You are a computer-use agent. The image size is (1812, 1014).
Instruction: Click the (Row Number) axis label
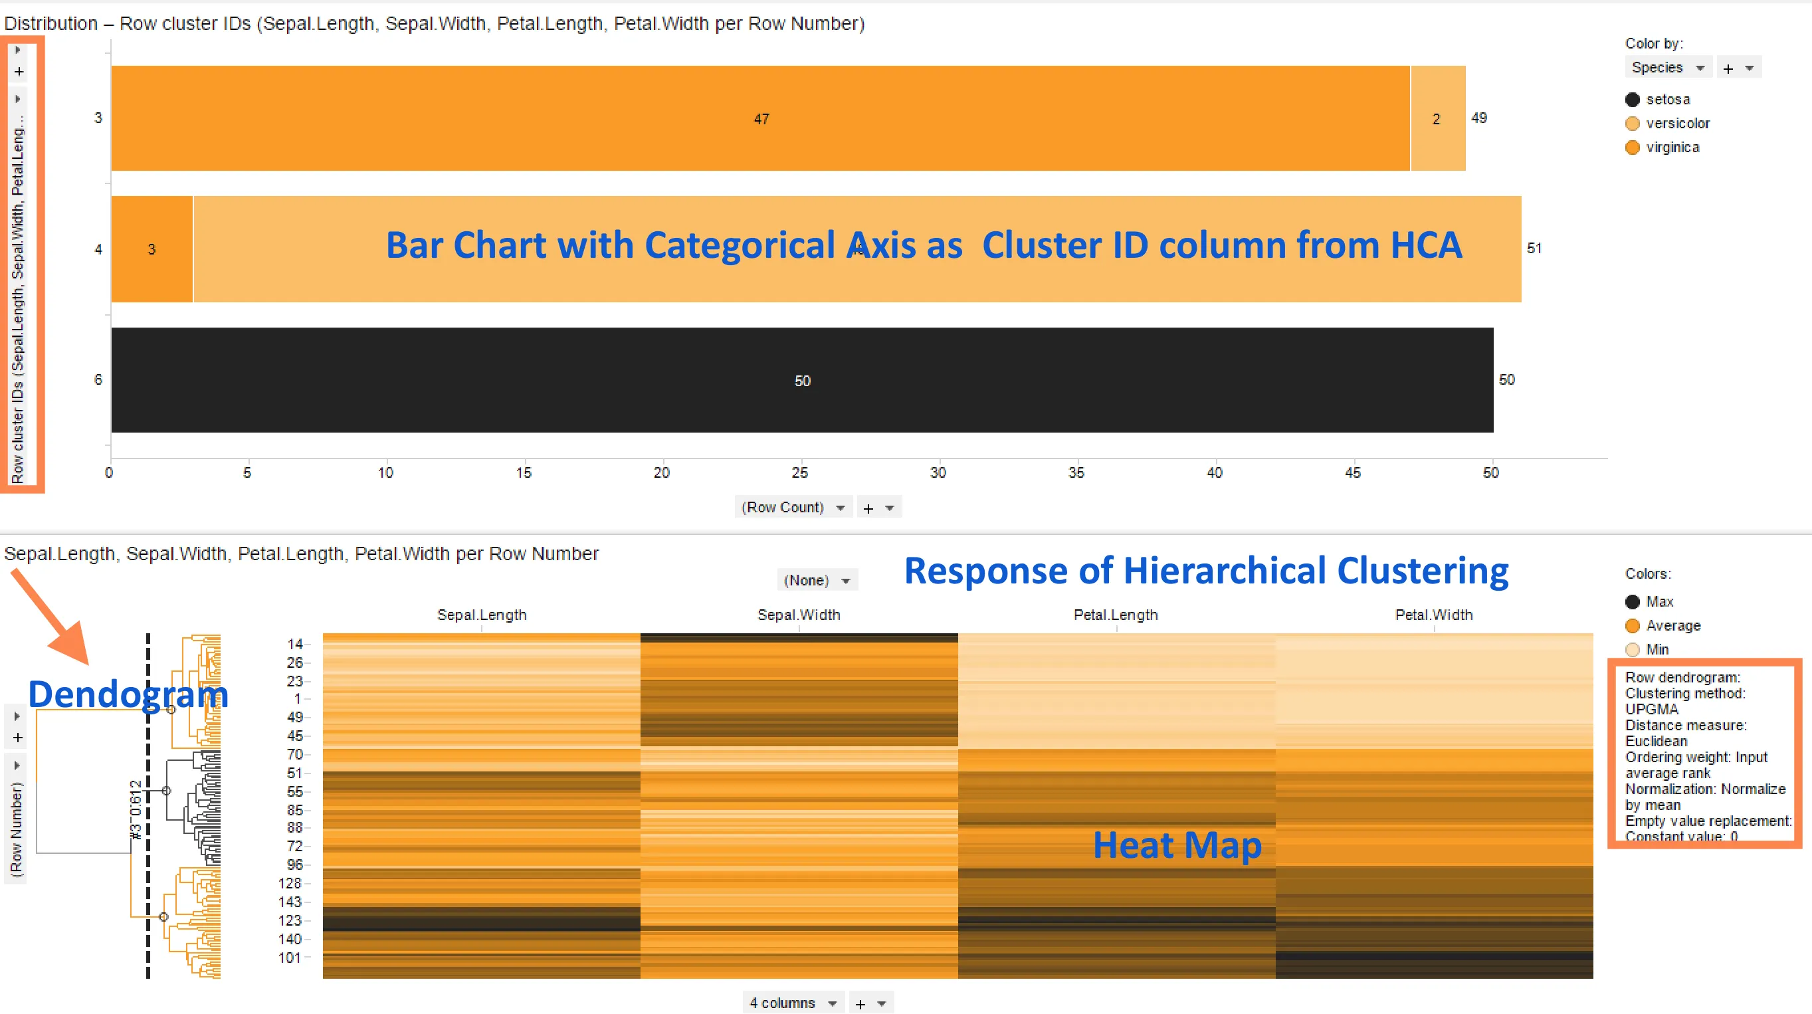click(x=16, y=829)
